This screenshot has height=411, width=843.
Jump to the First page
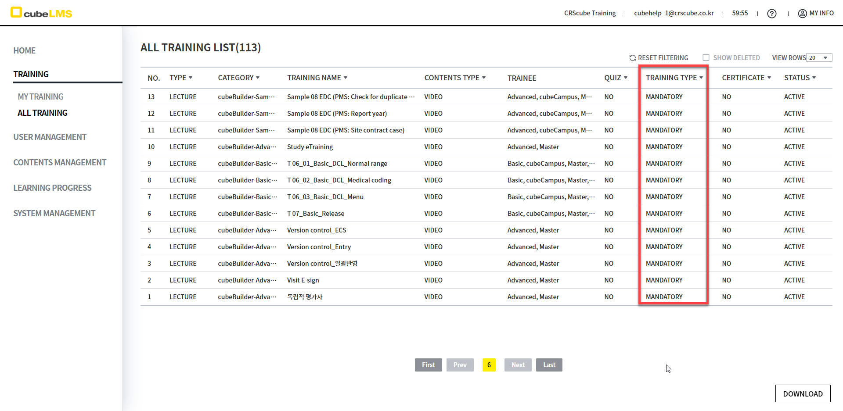coord(428,365)
